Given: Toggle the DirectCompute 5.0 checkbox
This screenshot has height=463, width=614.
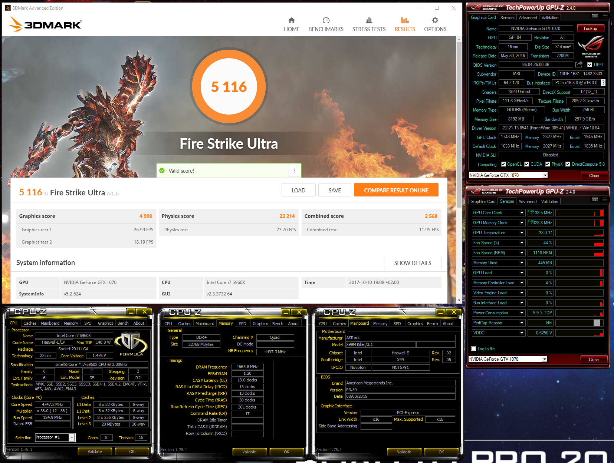Looking at the screenshot, I should (x=568, y=164).
